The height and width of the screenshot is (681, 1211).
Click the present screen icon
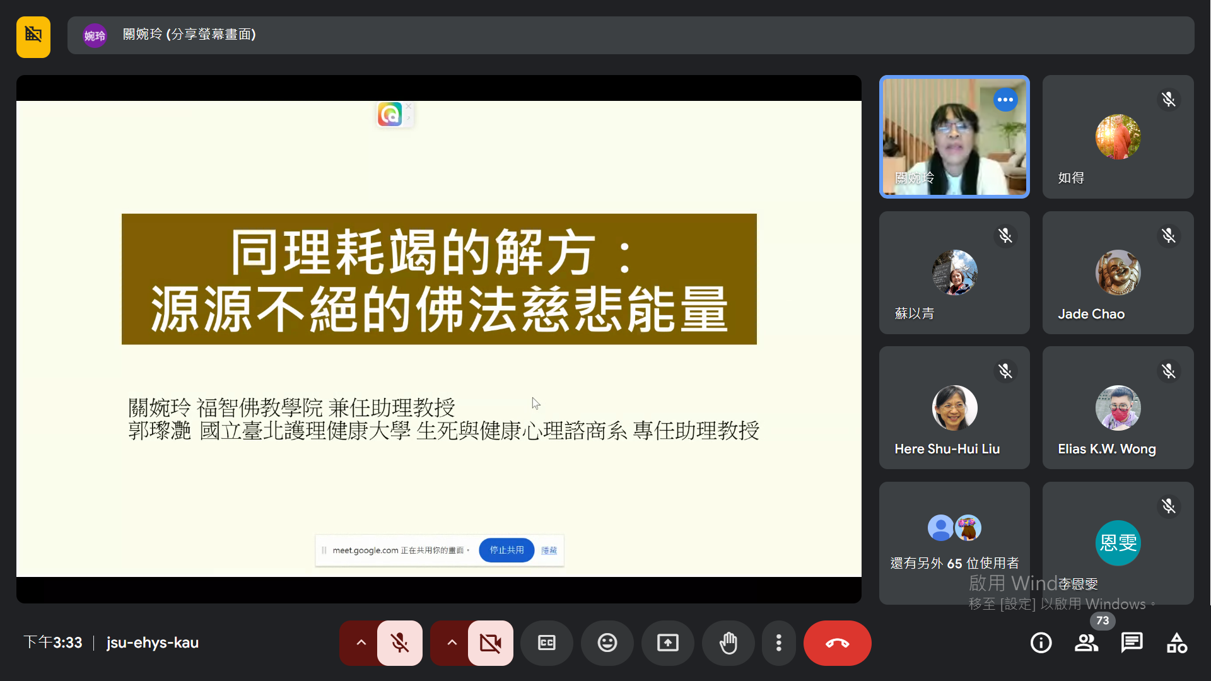pyautogui.click(x=667, y=643)
